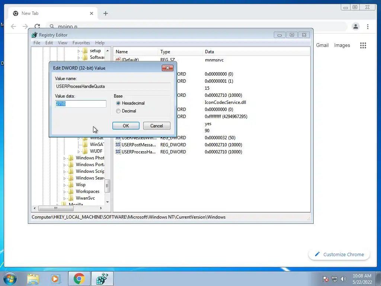Select the USERPostMessa... row name

pyautogui.click(x=139, y=145)
